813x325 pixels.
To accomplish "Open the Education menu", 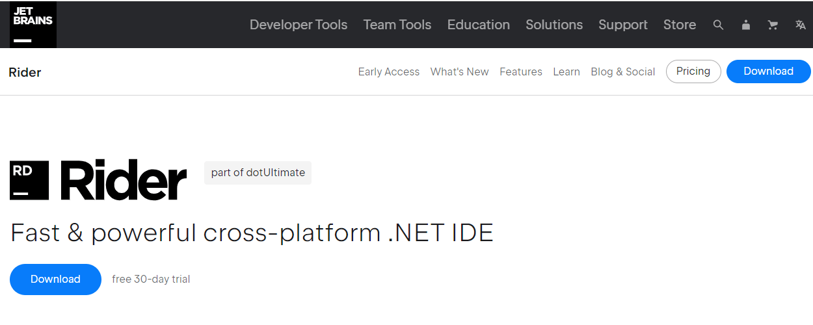I will click(x=479, y=25).
